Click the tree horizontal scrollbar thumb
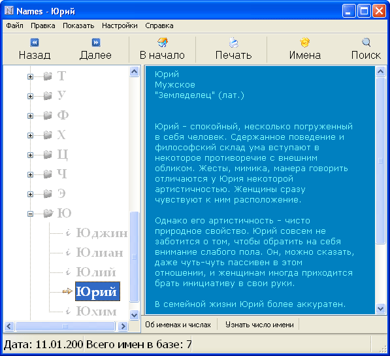390x356 pixels. pos(65,326)
